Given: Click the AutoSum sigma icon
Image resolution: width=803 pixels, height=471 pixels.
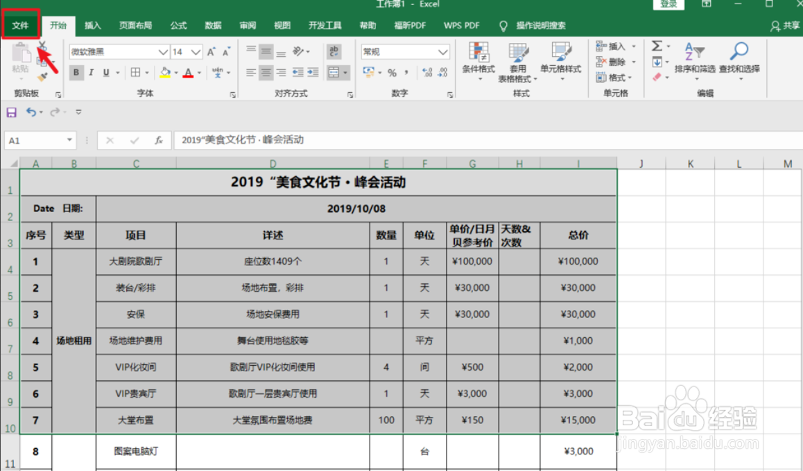Looking at the screenshot, I should pyautogui.click(x=657, y=46).
